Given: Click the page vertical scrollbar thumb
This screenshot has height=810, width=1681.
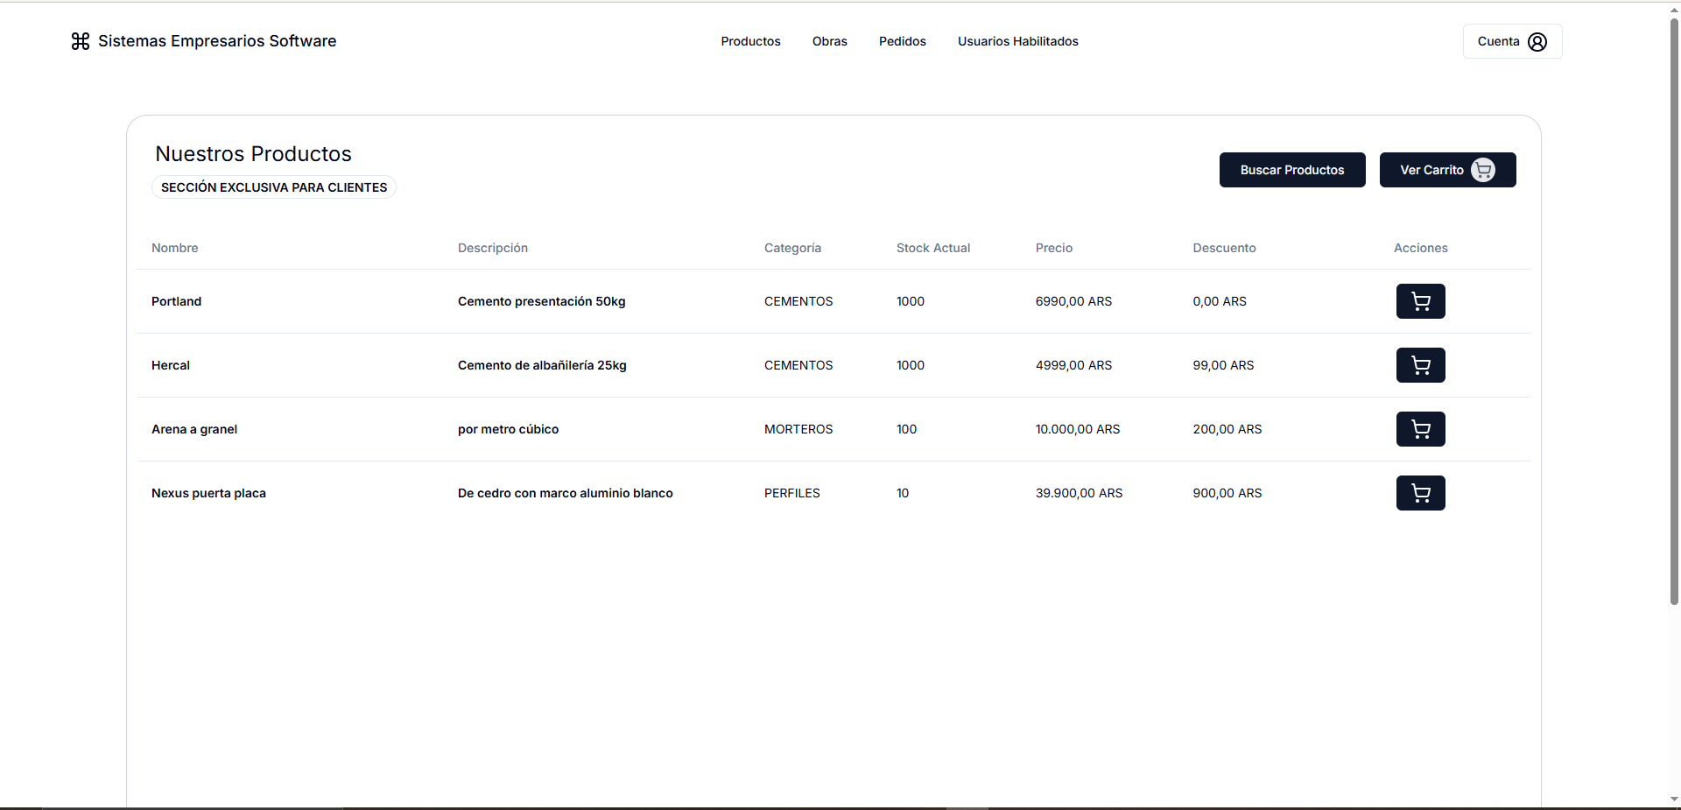Looking at the screenshot, I should coord(1674,306).
